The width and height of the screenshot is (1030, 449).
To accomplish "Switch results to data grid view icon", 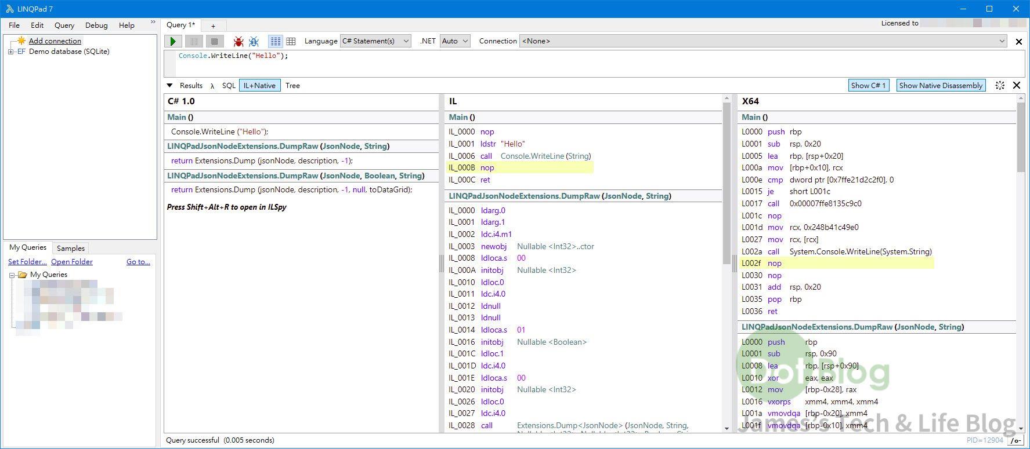I will pos(291,41).
